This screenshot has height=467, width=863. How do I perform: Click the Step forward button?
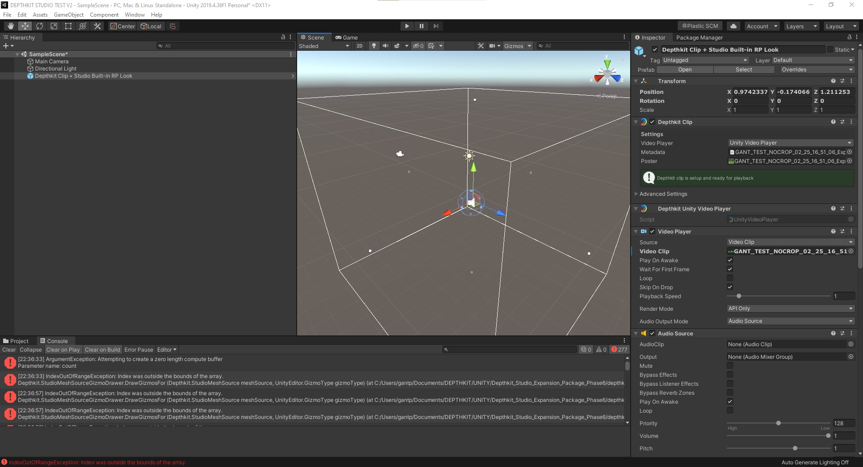pos(436,26)
